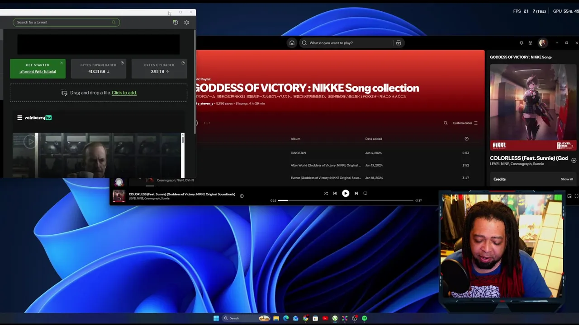Open Outlook mail from taskbar

pos(296,318)
